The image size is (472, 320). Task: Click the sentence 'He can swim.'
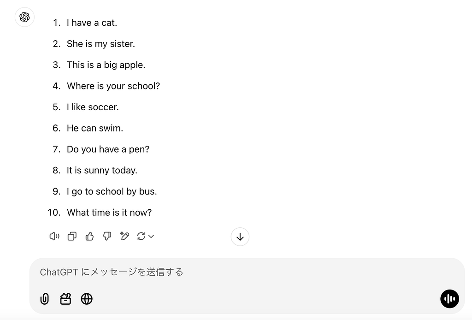point(95,128)
